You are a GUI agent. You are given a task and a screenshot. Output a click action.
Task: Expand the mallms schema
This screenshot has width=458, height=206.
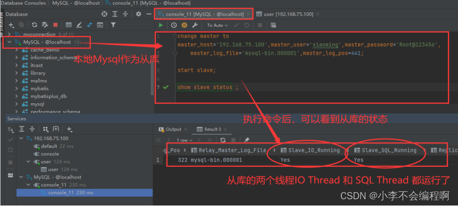[x=17, y=81]
